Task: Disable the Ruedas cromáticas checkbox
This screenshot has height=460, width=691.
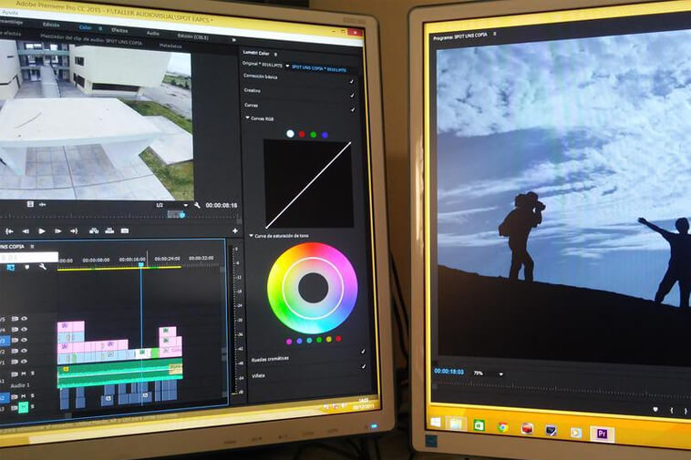Action: [x=363, y=351]
